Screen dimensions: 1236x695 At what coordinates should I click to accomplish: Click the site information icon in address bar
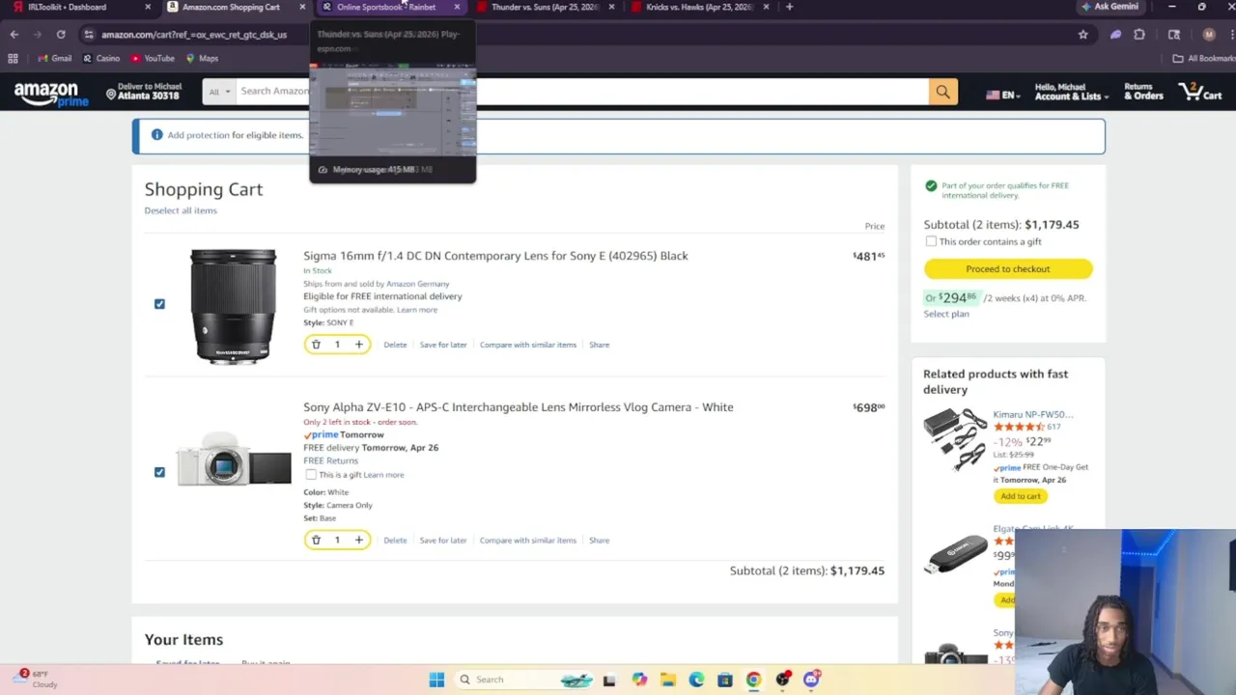(x=89, y=35)
